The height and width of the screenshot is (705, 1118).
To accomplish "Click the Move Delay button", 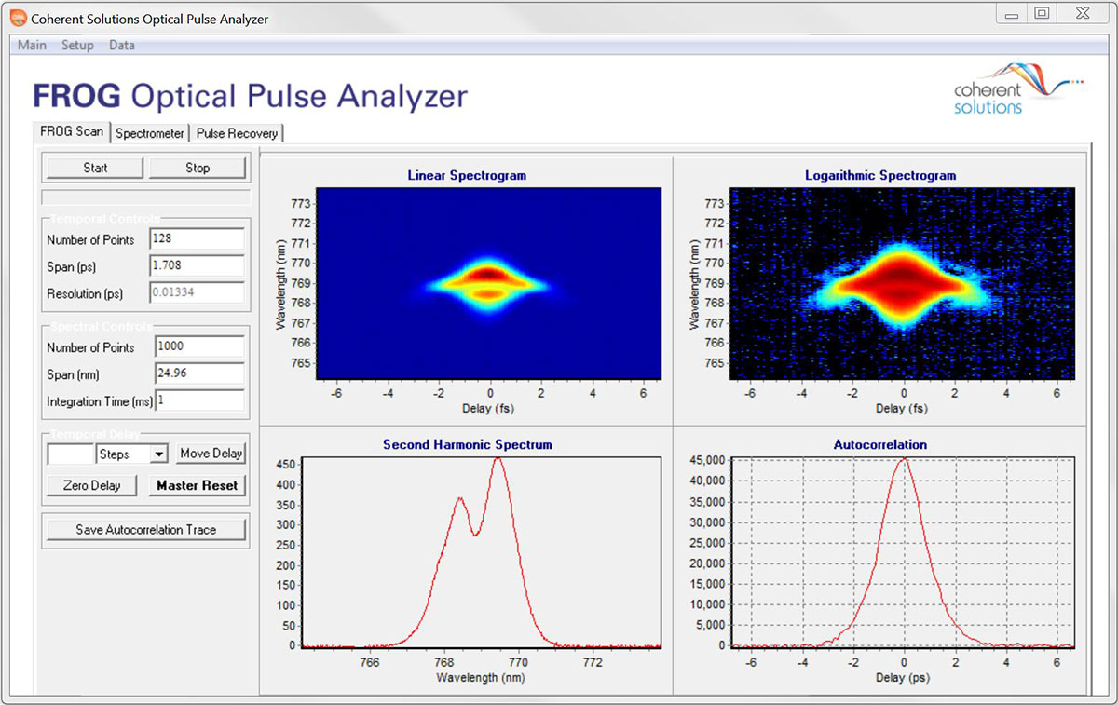I will click(211, 454).
